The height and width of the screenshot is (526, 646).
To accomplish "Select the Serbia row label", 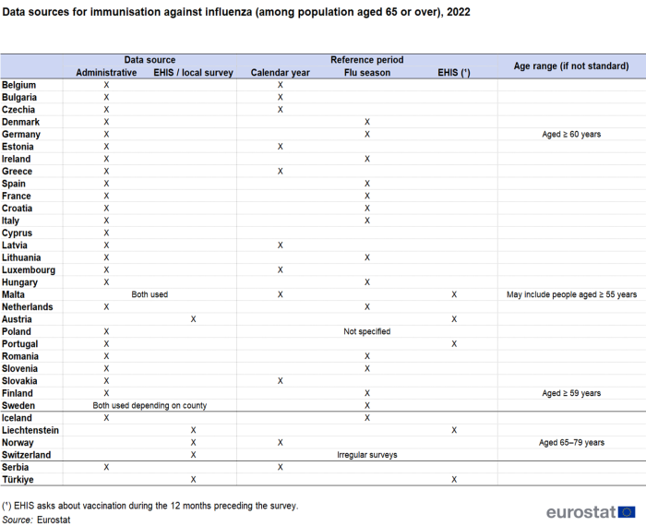I will coord(16,468).
